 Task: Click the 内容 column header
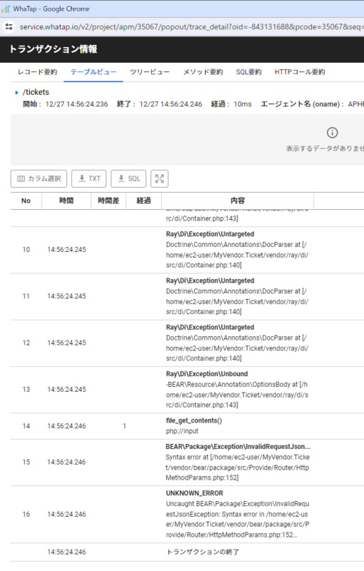[238, 201]
